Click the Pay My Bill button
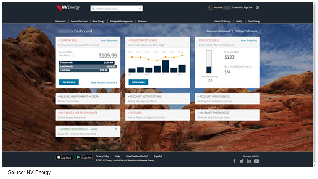The image size is (318, 179). (x=69, y=82)
